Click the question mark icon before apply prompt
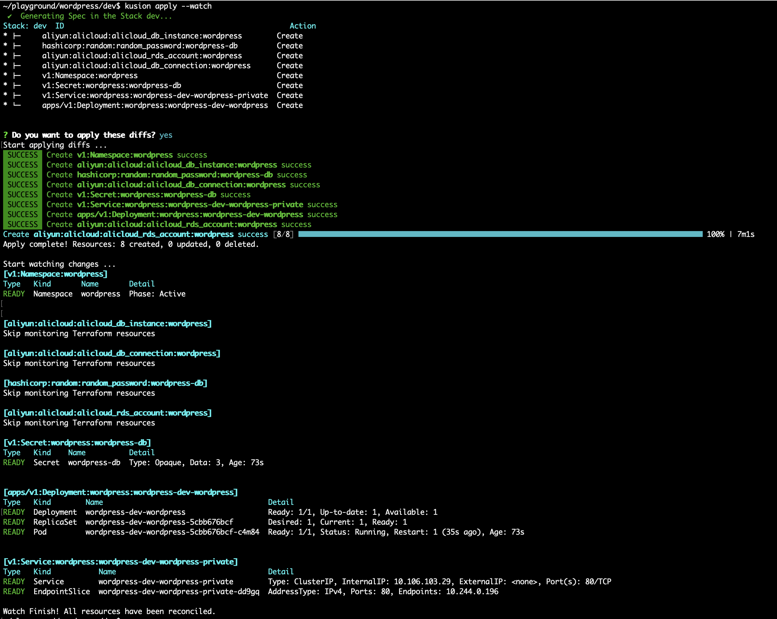777x619 pixels. click(x=5, y=135)
